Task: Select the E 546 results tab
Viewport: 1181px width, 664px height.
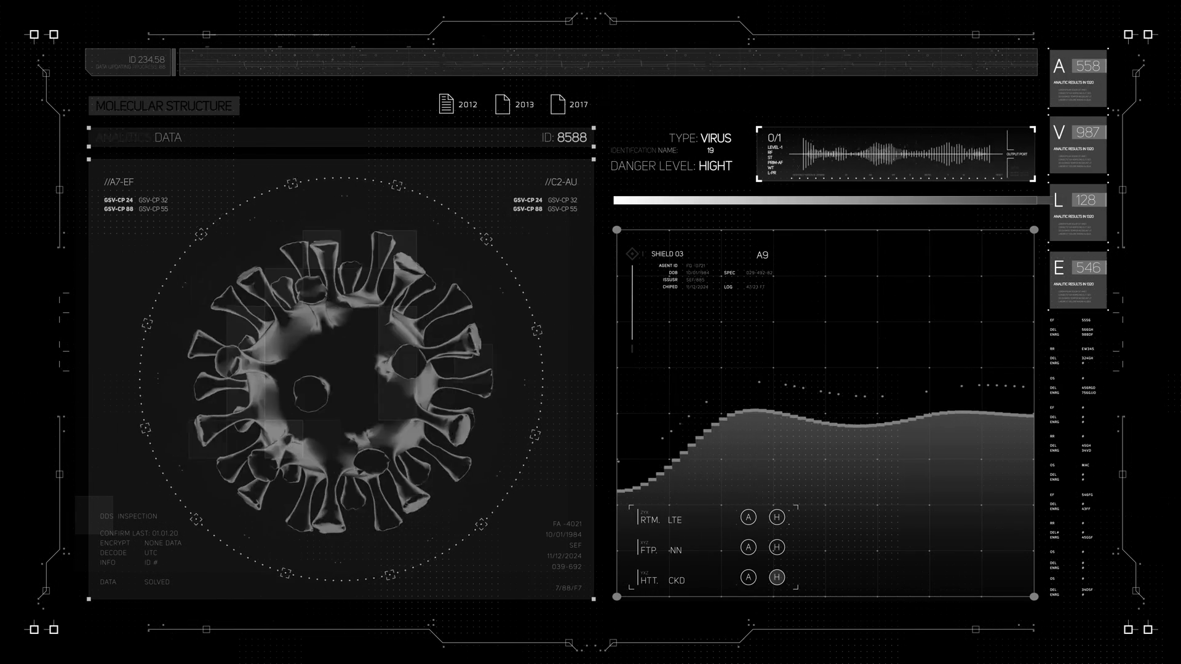Action: coord(1078,280)
